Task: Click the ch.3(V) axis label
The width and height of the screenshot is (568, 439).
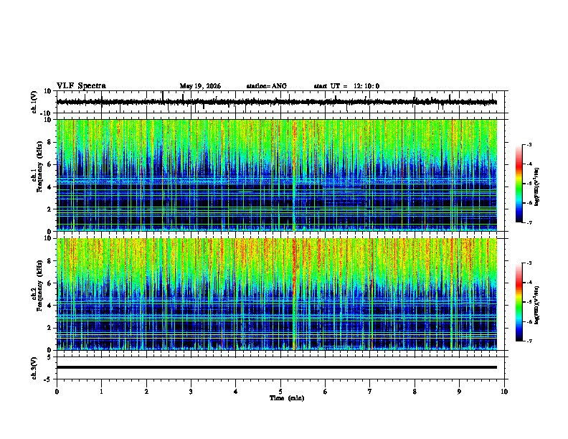Action: pyautogui.click(x=34, y=368)
